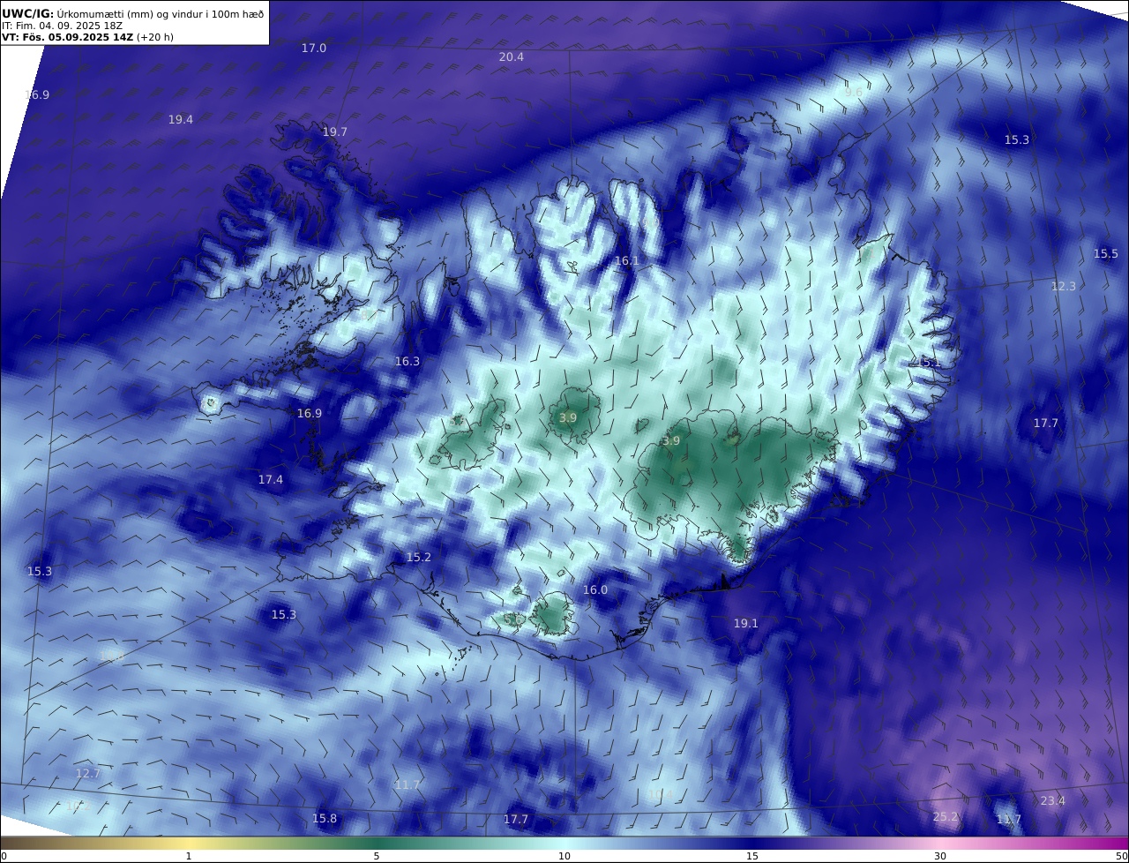The image size is (1129, 863).
Task: Click the 16.1 value label
Action: point(626,260)
